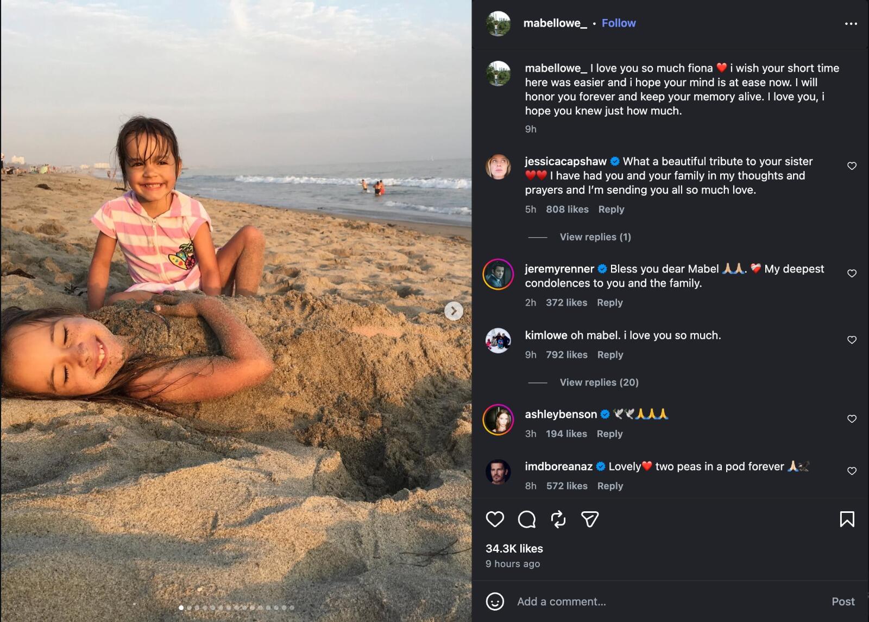Follow mabellowe_ account
This screenshot has width=869, height=622.
coord(619,23)
